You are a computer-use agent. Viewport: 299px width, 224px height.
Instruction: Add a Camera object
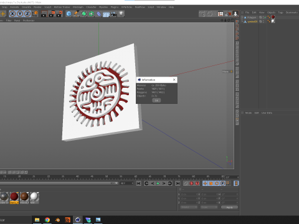113,14
